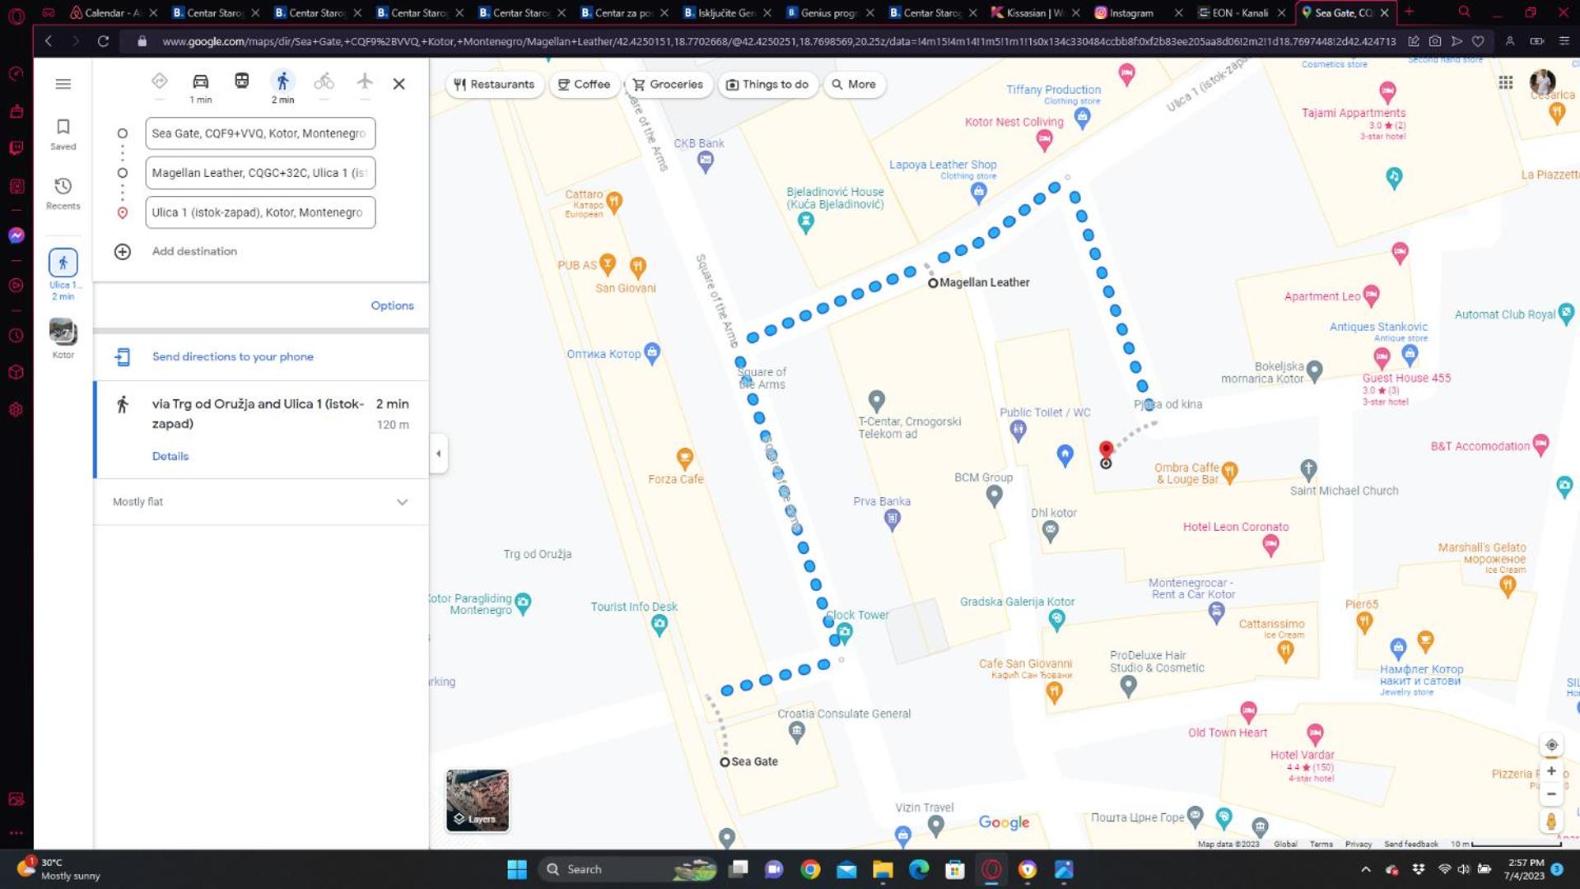Viewport: 1580px width, 889px height.
Task: Select the flights travel mode icon
Action: [365, 81]
